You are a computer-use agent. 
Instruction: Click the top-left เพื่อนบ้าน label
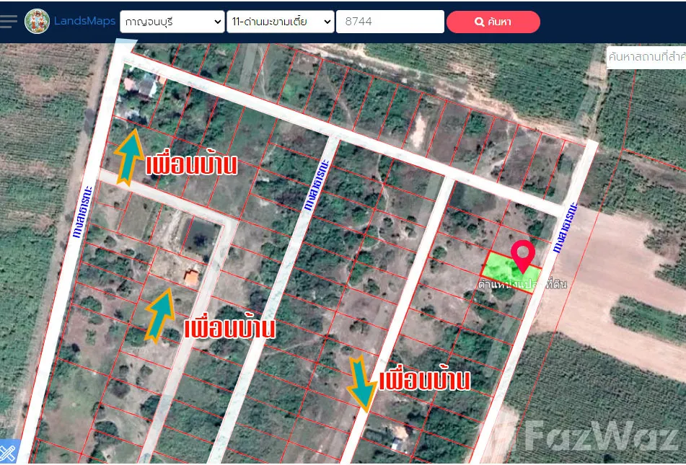pyautogui.click(x=191, y=165)
